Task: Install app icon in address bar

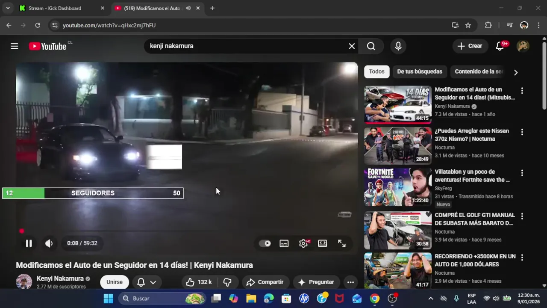Action: 455,25
